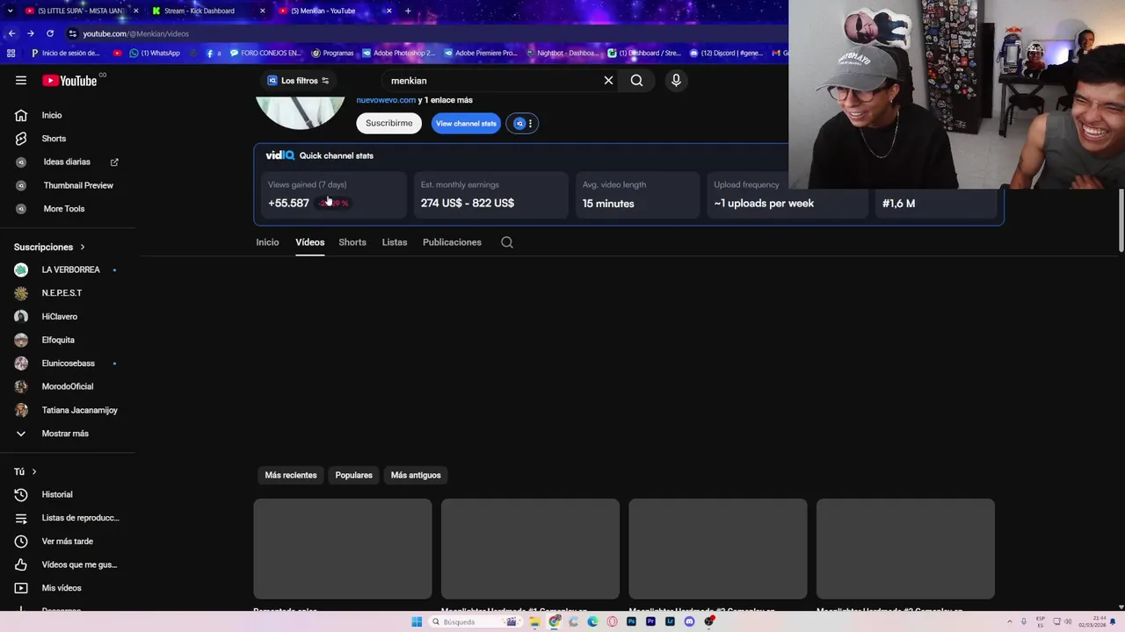
Task: Click View channel stats button
Action: coord(466,124)
